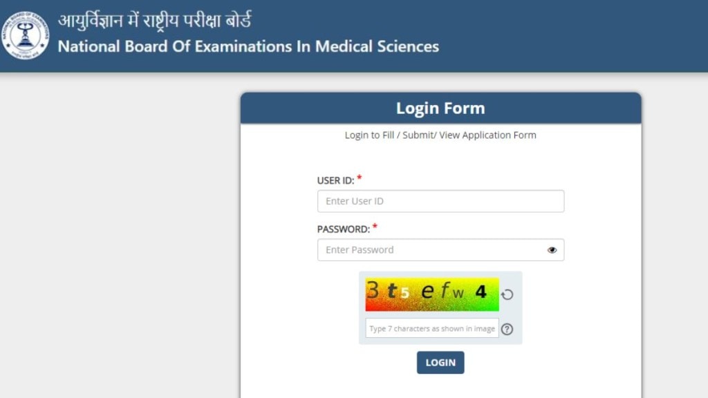Show password using the eye icon
The height and width of the screenshot is (398, 708).
click(552, 250)
